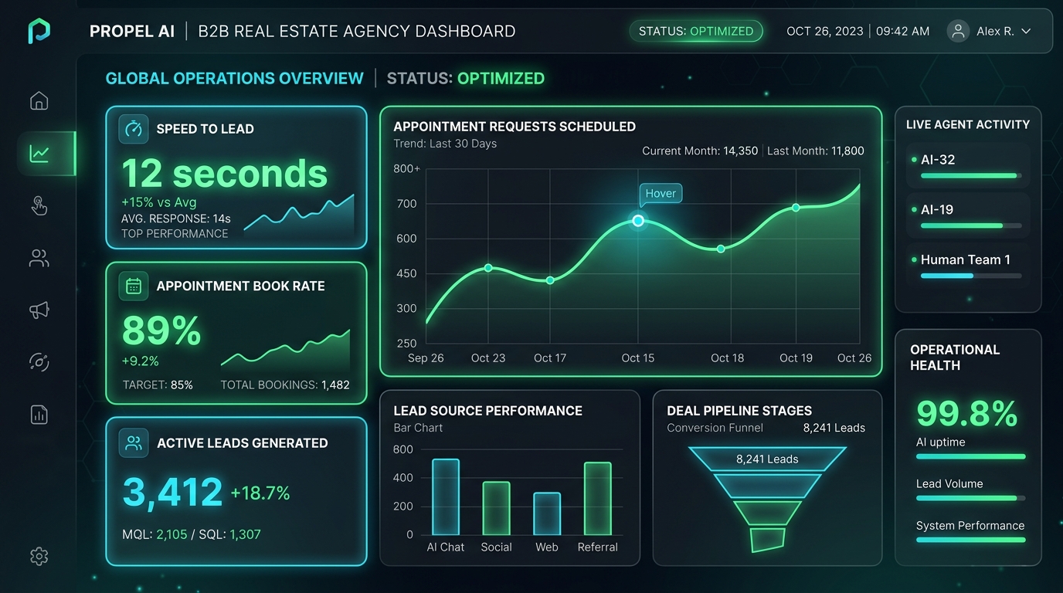Open the sync automation sidebar icon

(x=39, y=361)
